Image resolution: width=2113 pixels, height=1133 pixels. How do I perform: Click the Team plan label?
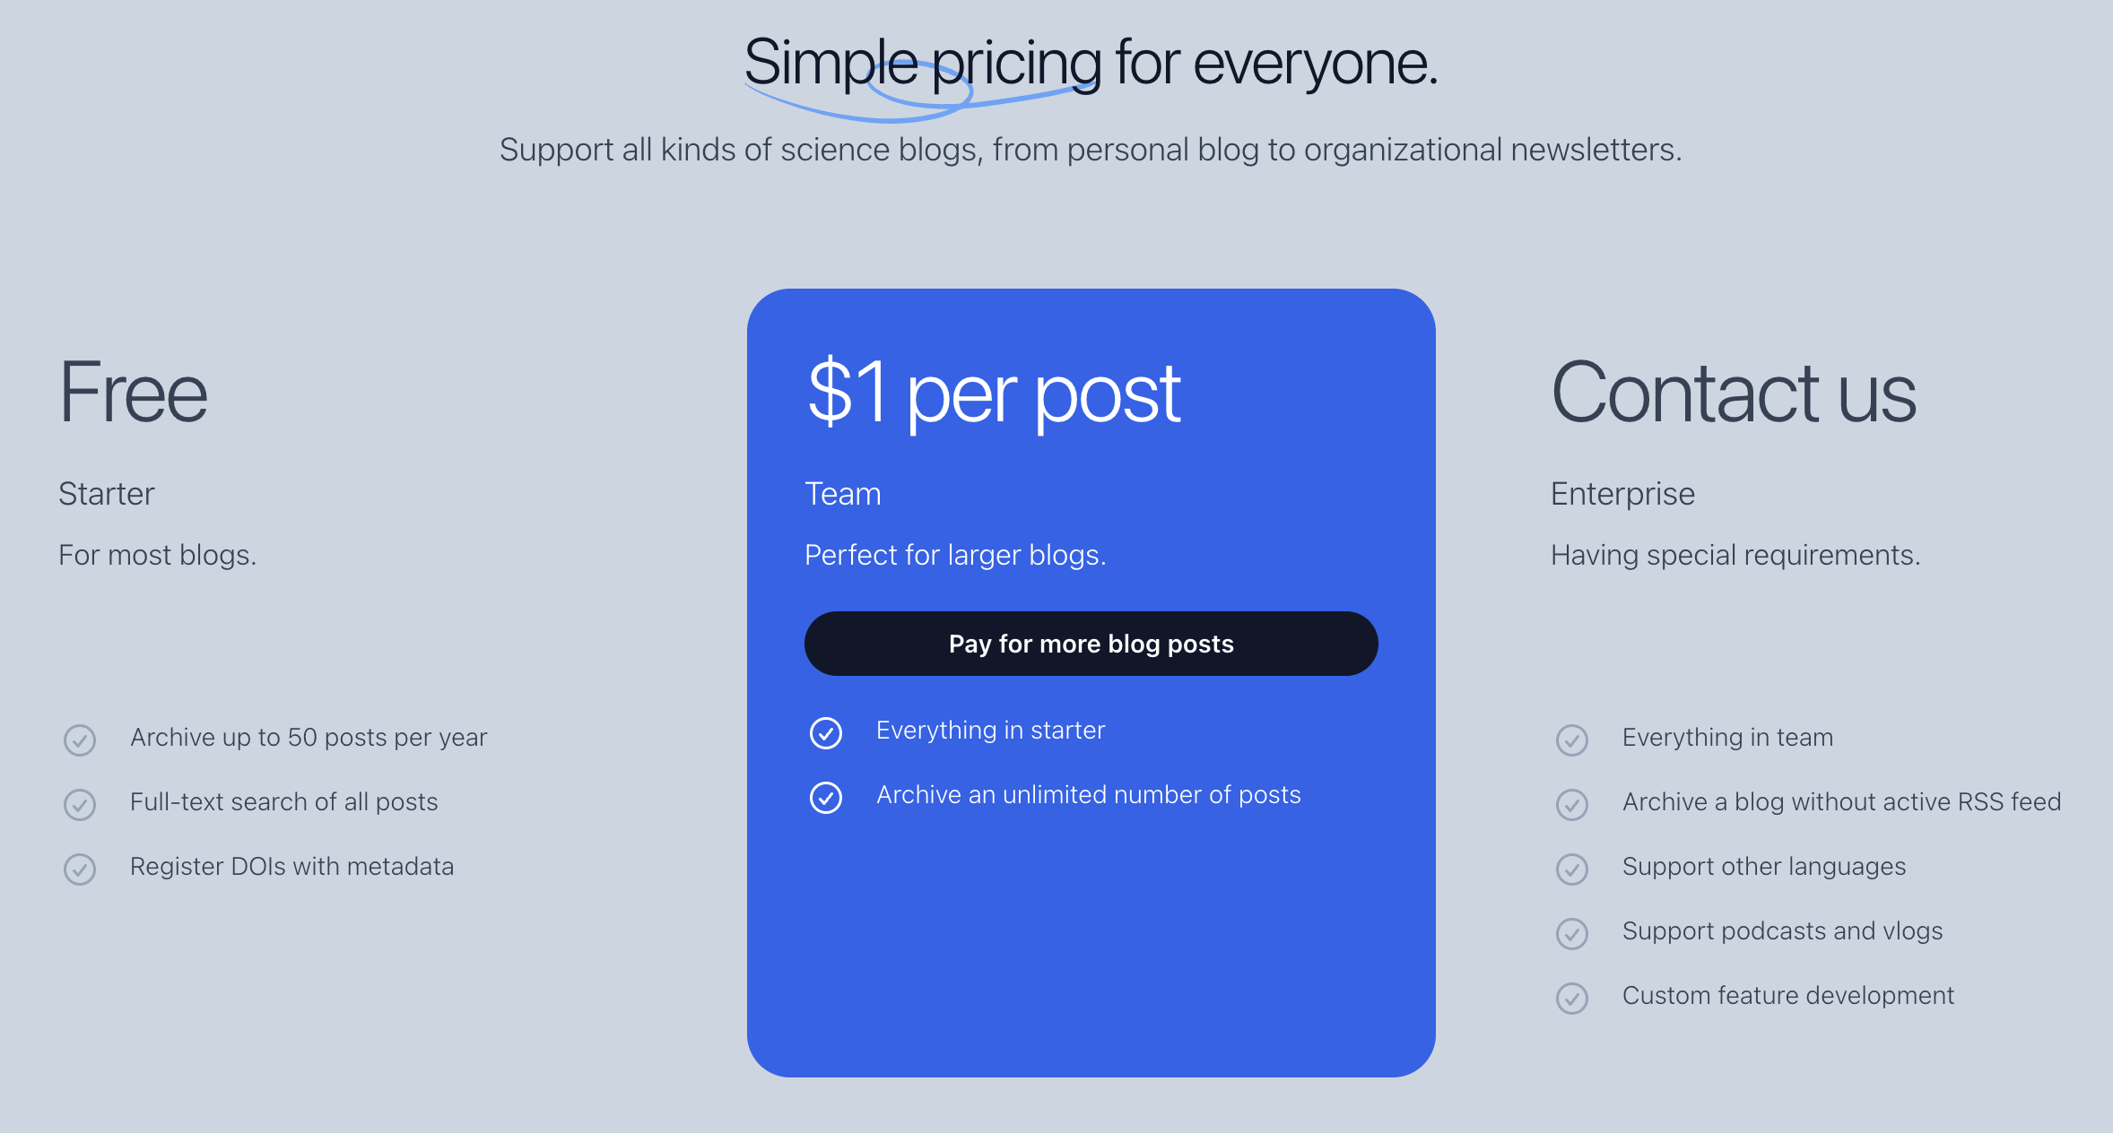point(842,494)
